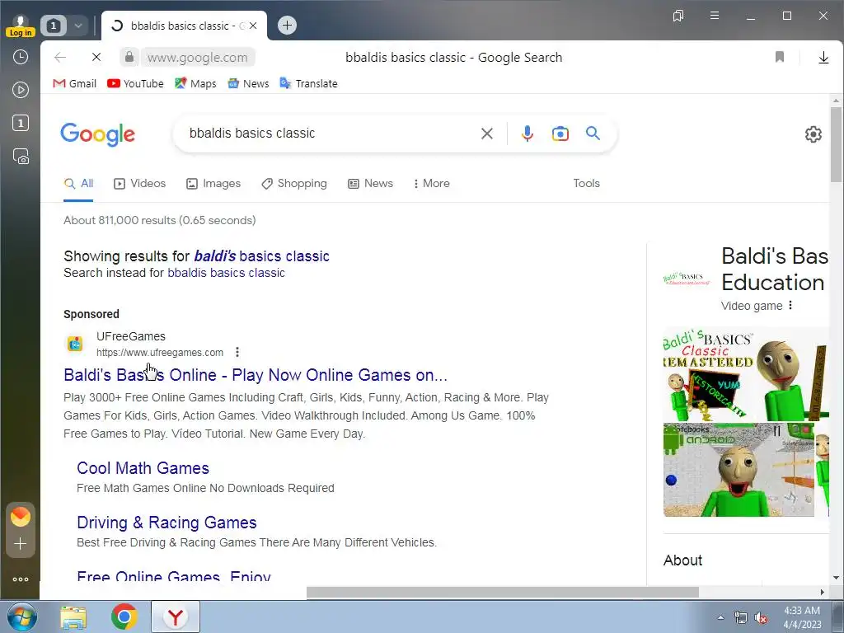Launch Google Chrome from taskbar
Image resolution: width=844 pixels, height=633 pixels.
(124, 617)
